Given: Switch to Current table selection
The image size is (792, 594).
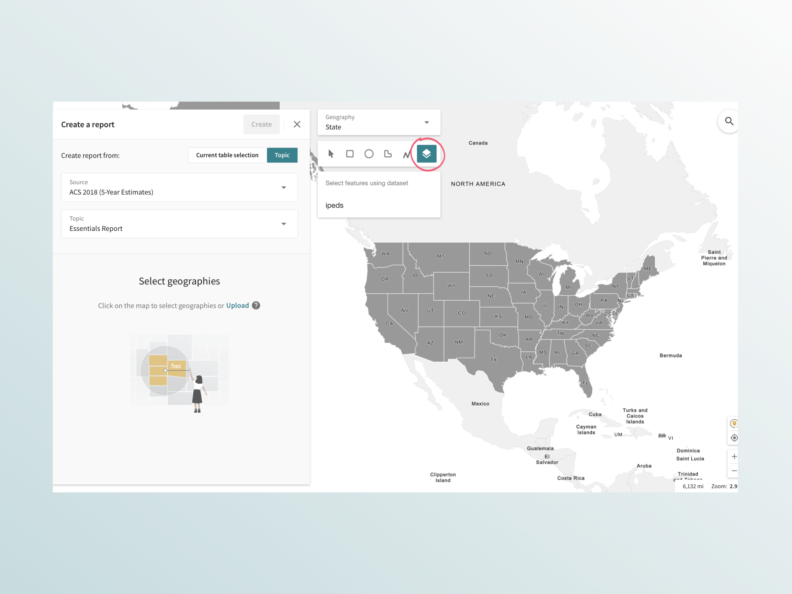Looking at the screenshot, I should [x=227, y=155].
